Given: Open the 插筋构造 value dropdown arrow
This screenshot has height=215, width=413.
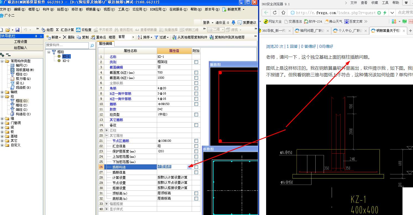Looking at the screenshot, I should [189, 167].
